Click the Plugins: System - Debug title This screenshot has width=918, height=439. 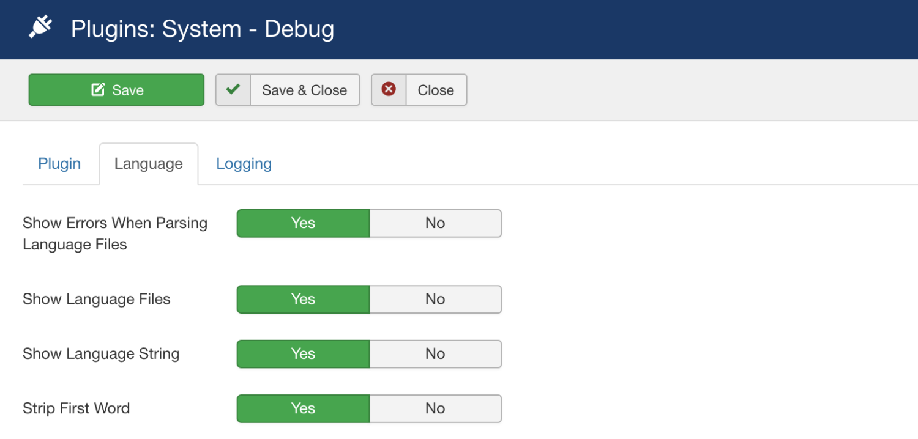[x=202, y=29]
